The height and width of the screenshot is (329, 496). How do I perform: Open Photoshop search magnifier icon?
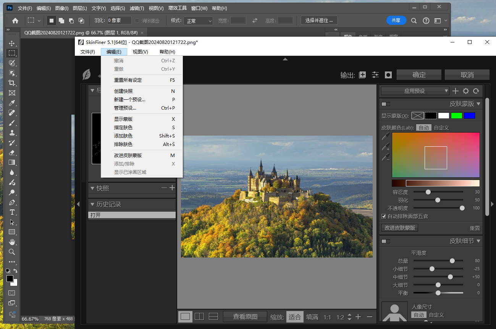click(x=414, y=21)
